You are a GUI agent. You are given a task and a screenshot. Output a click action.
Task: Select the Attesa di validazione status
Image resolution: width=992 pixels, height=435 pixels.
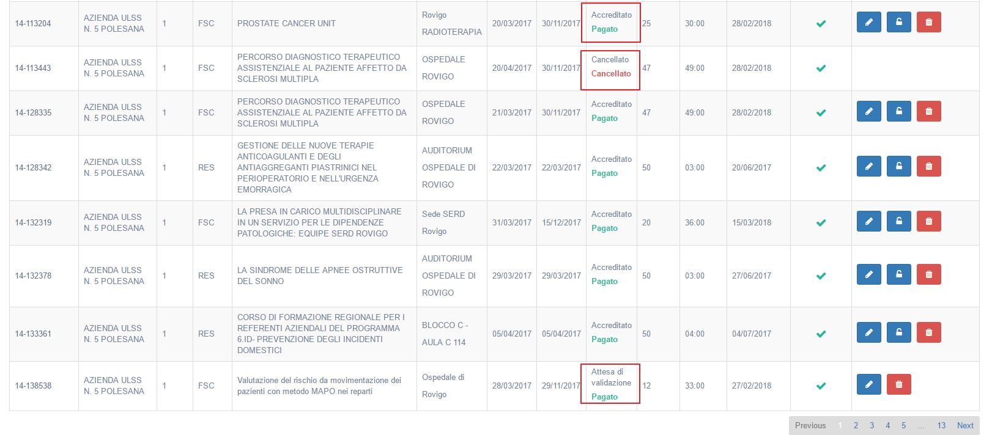tap(611, 378)
